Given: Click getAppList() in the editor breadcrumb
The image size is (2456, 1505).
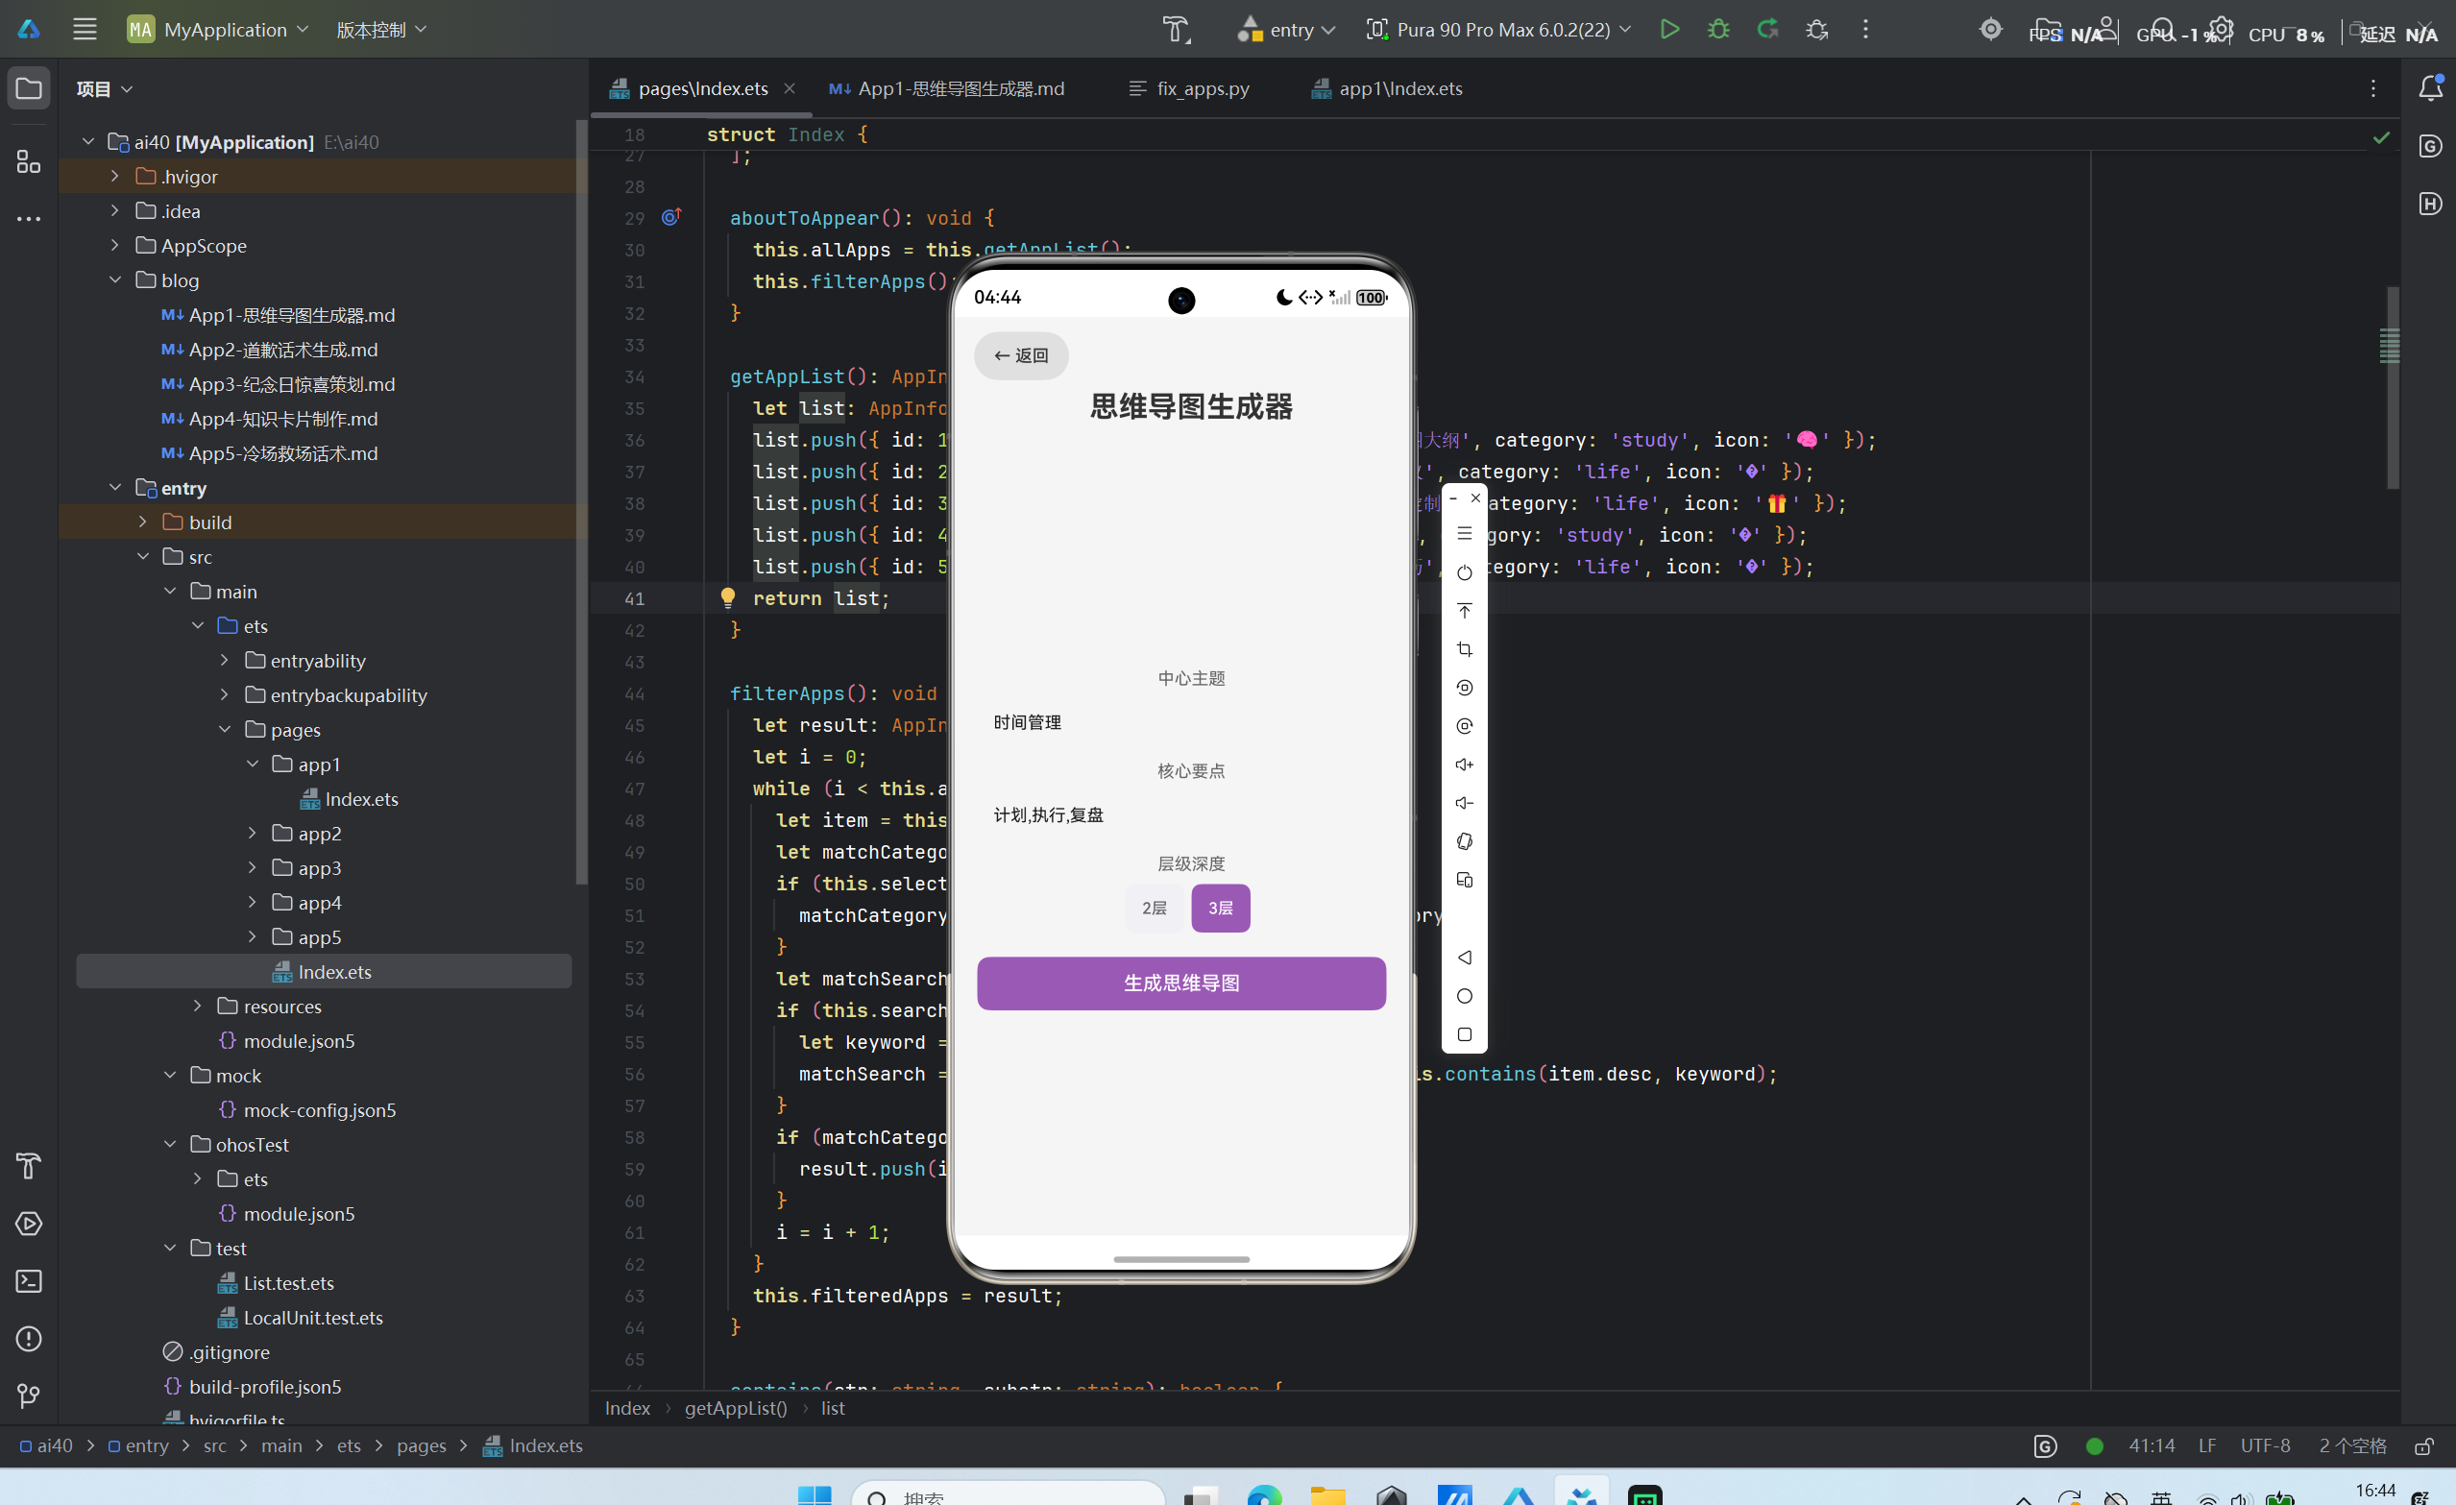Looking at the screenshot, I should click(736, 1408).
